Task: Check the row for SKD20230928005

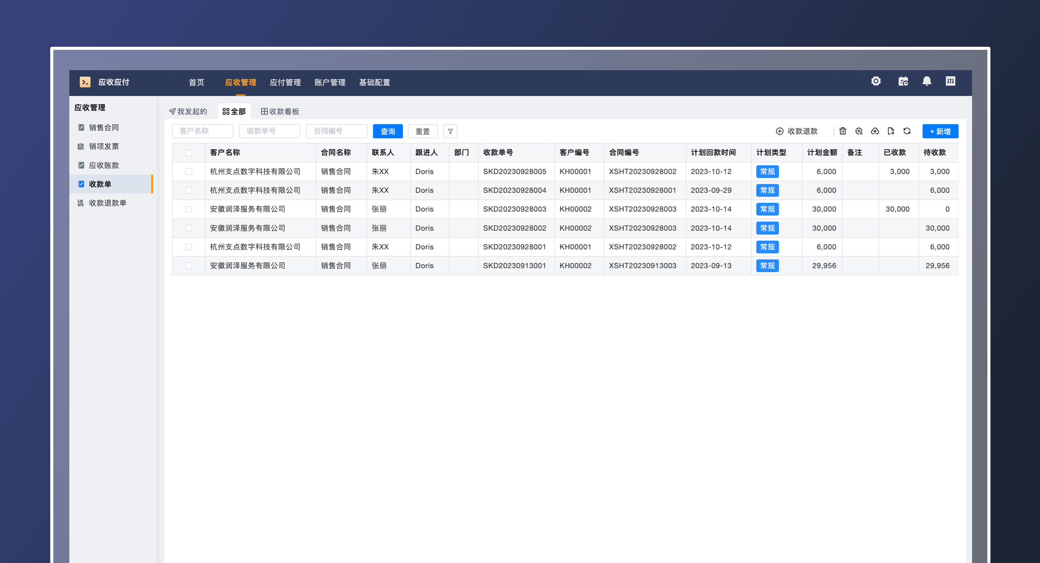Action: (188, 171)
